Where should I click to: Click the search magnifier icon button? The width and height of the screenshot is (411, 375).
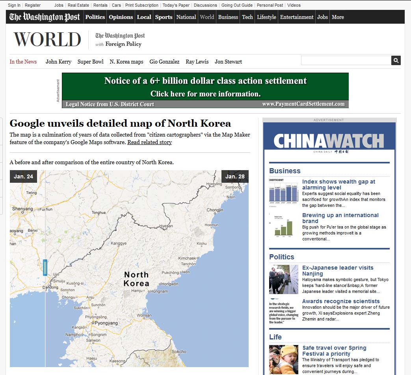pos(396,60)
